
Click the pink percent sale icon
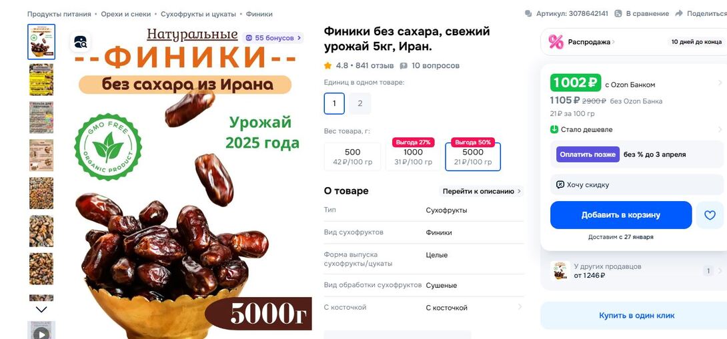(556, 42)
